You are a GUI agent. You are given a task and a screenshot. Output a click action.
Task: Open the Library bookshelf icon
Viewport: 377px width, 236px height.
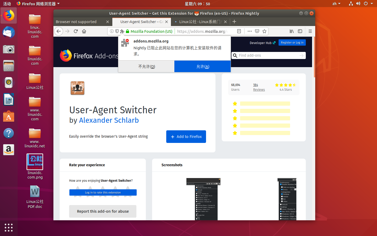coord(292,31)
